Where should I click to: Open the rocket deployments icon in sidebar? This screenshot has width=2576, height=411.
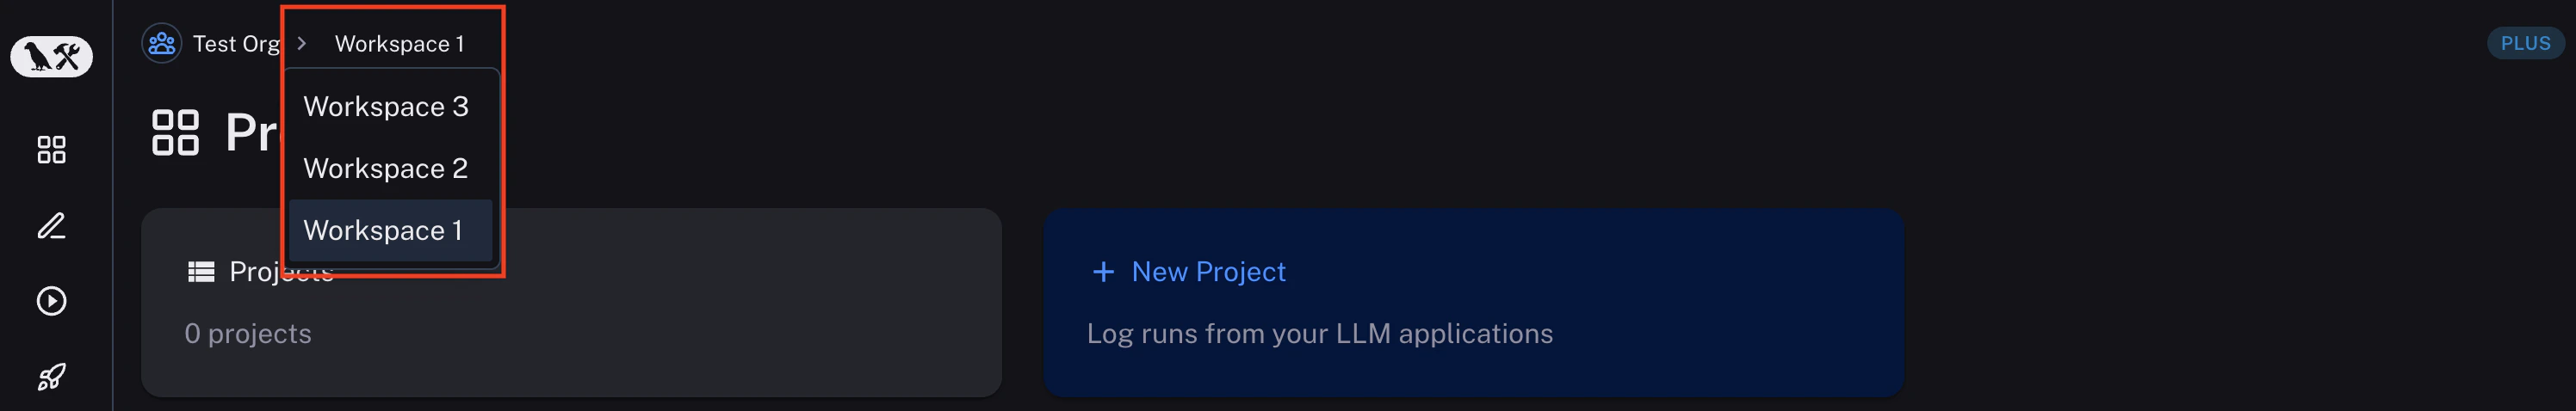(x=51, y=377)
